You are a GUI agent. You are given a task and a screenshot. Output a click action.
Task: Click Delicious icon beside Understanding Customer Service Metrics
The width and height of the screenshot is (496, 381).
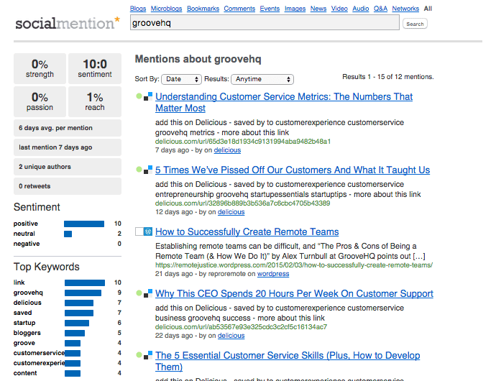pos(148,96)
